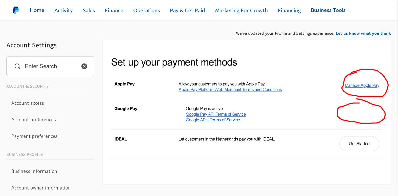Click 'Allow your customers to pay' text
Image resolution: width=398 pixels, height=196 pixels.
pos(222,84)
